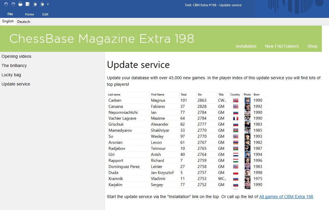Open The brilliancy section
The height and width of the screenshot is (210, 329).
click(x=14, y=66)
